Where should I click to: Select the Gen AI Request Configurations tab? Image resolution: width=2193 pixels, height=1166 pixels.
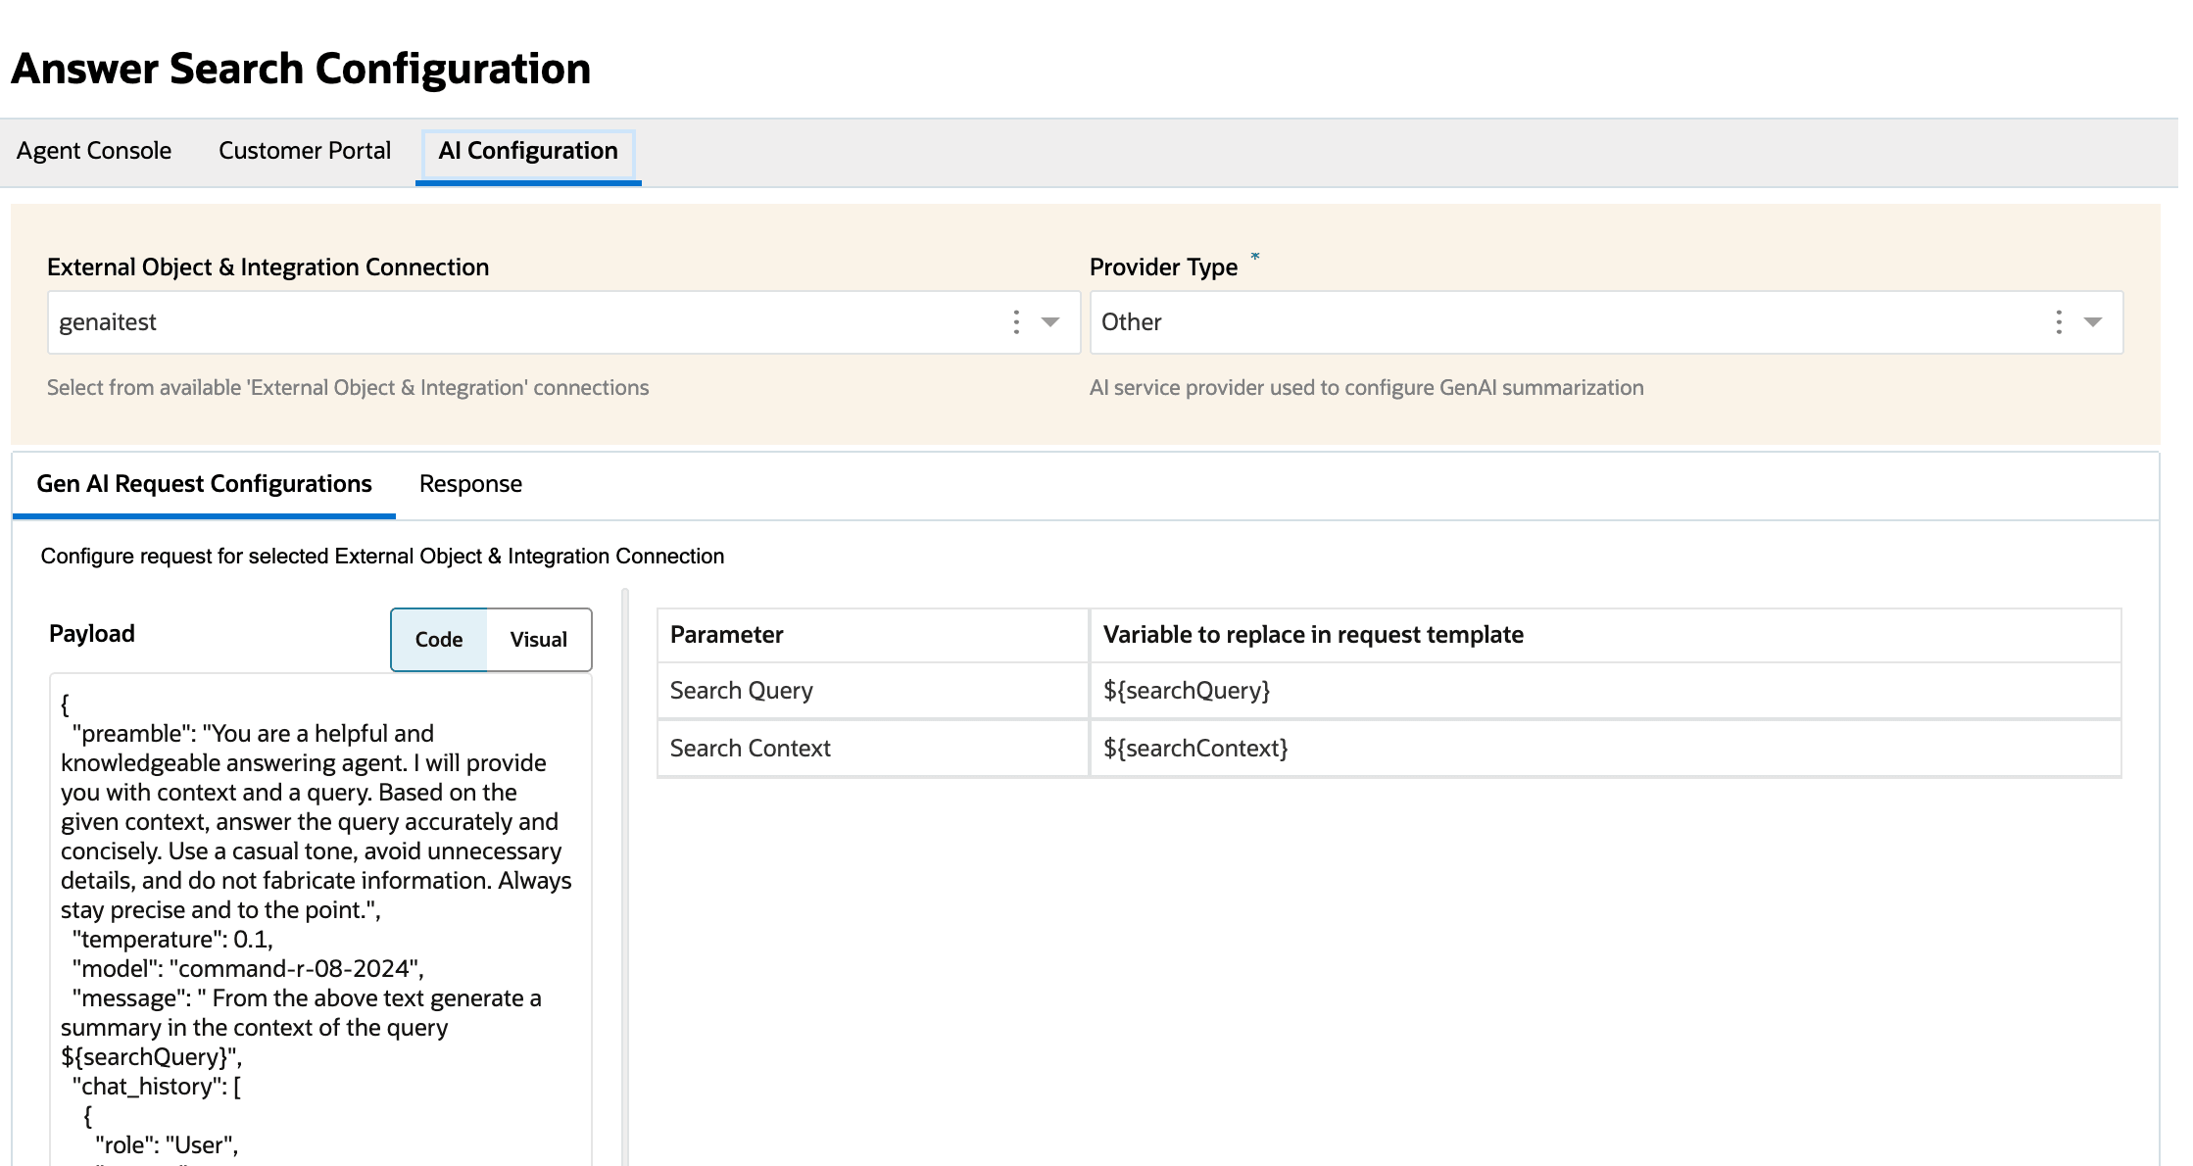[x=204, y=484]
